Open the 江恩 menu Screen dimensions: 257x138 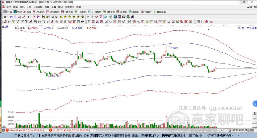tap(29, 7)
